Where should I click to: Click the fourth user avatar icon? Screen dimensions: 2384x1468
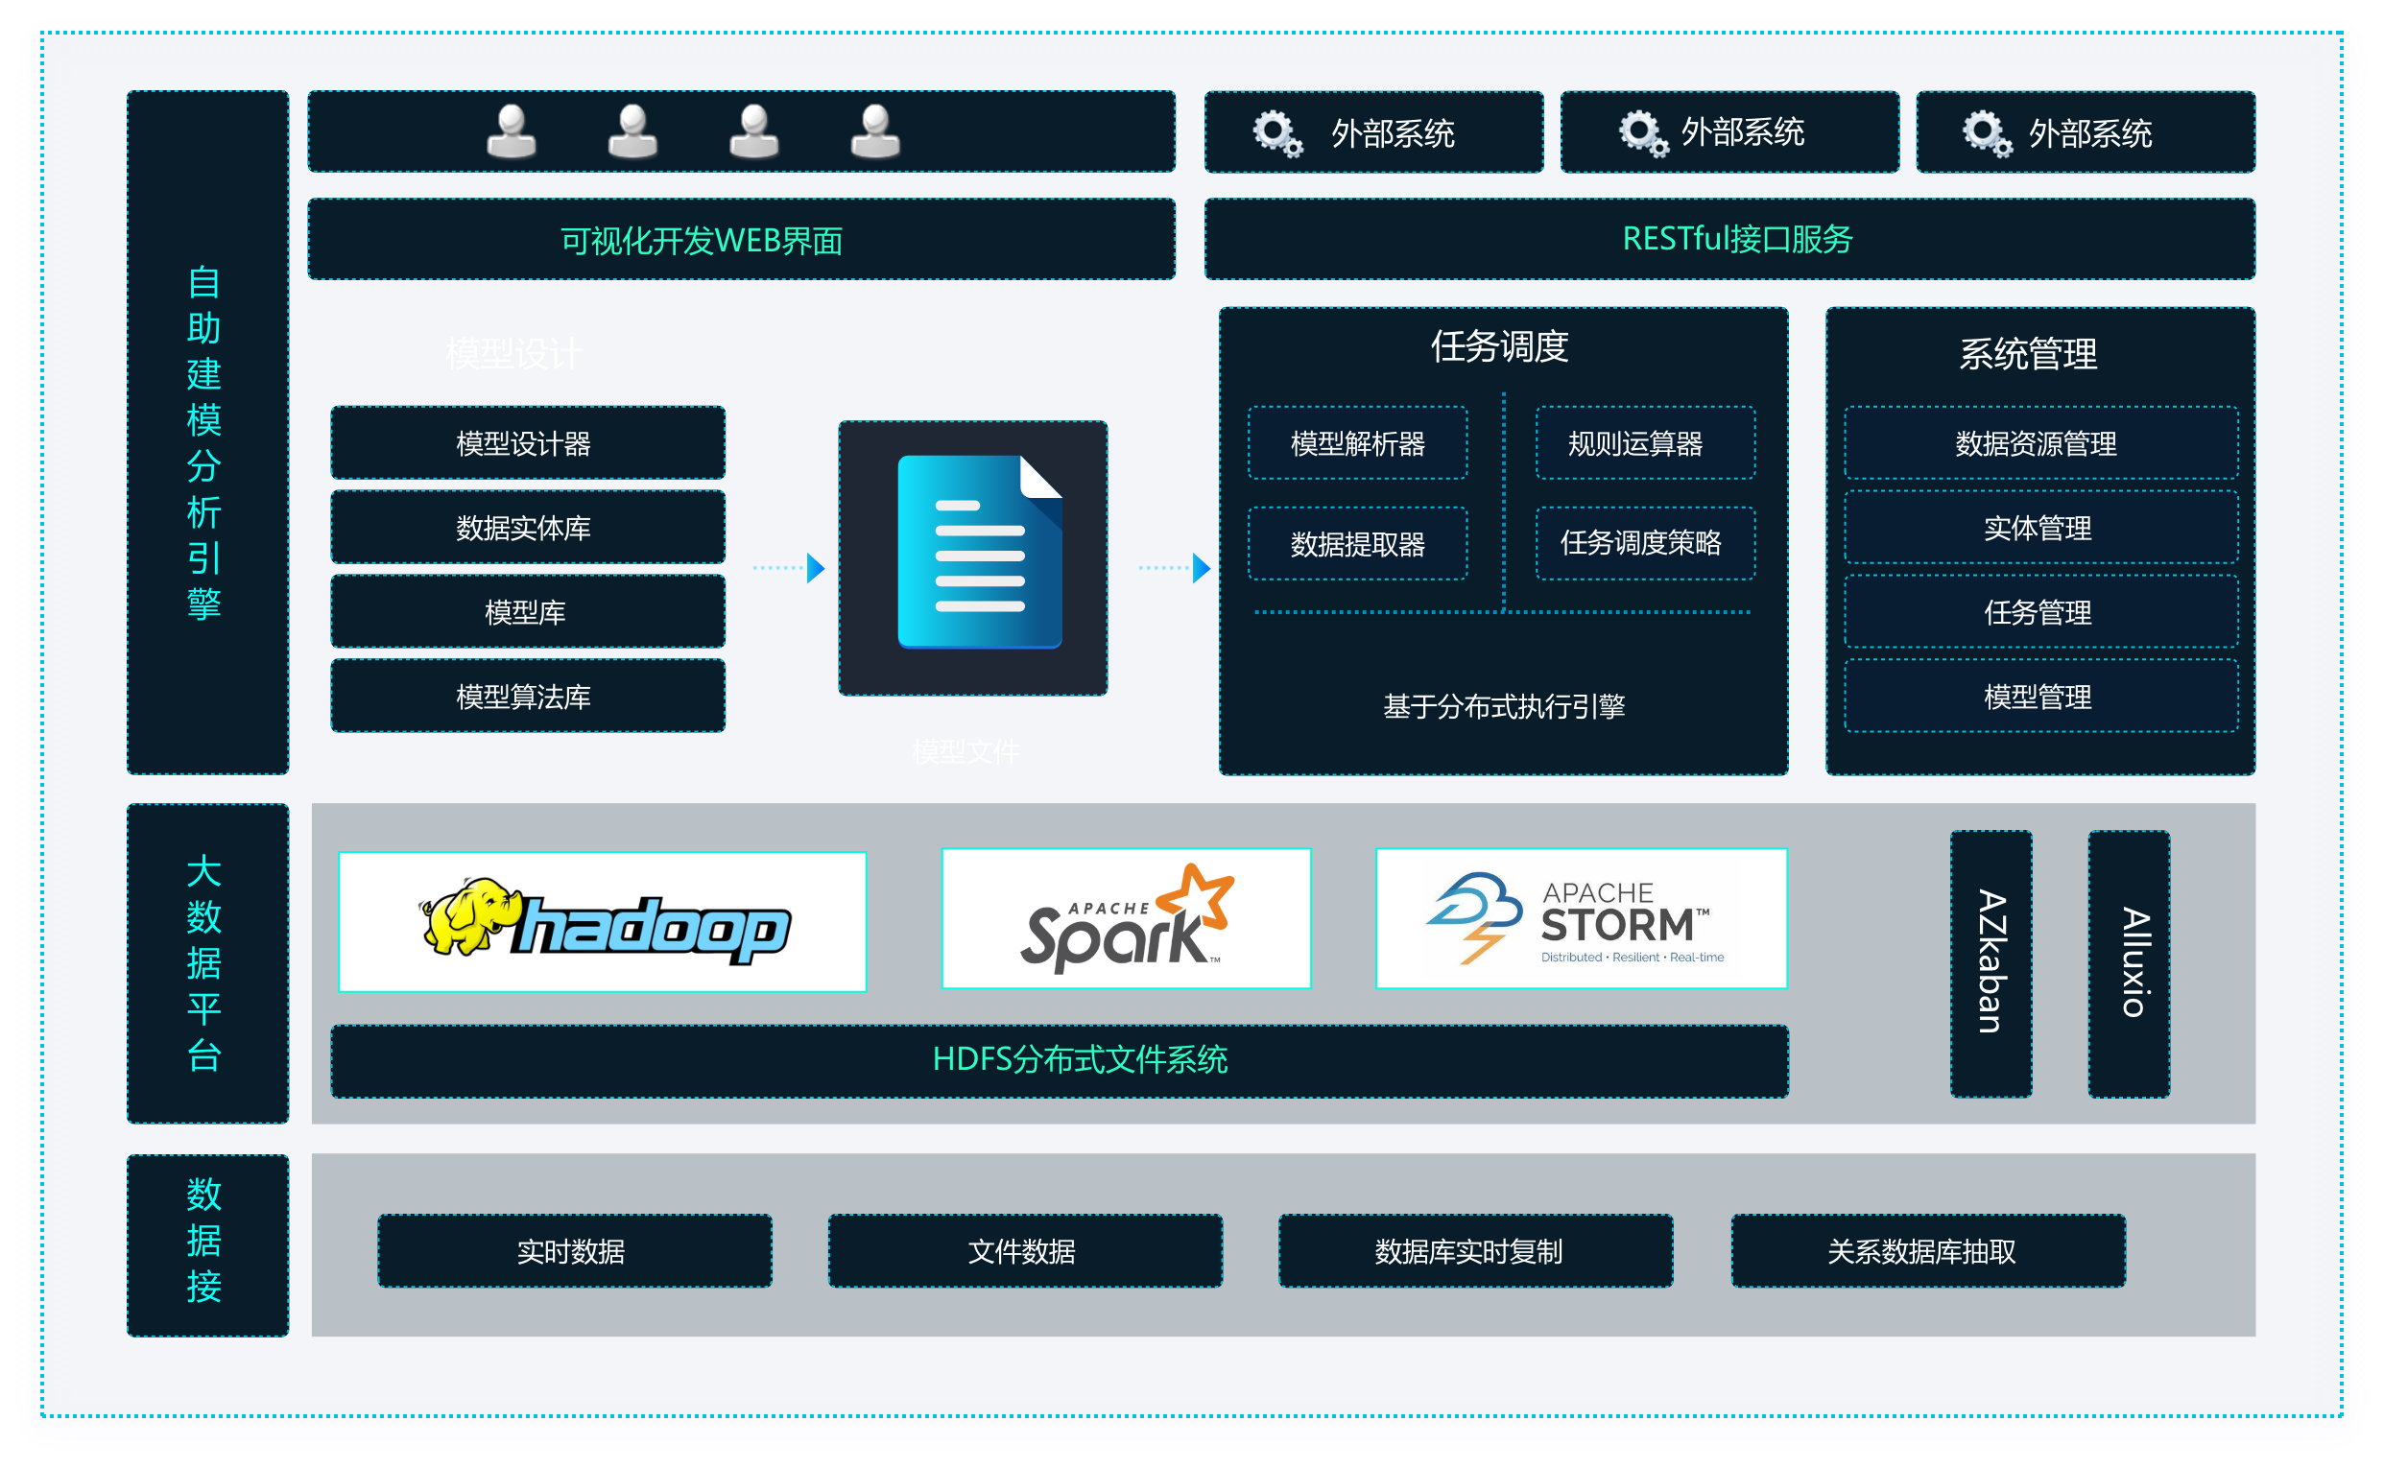[x=875, y=132]
